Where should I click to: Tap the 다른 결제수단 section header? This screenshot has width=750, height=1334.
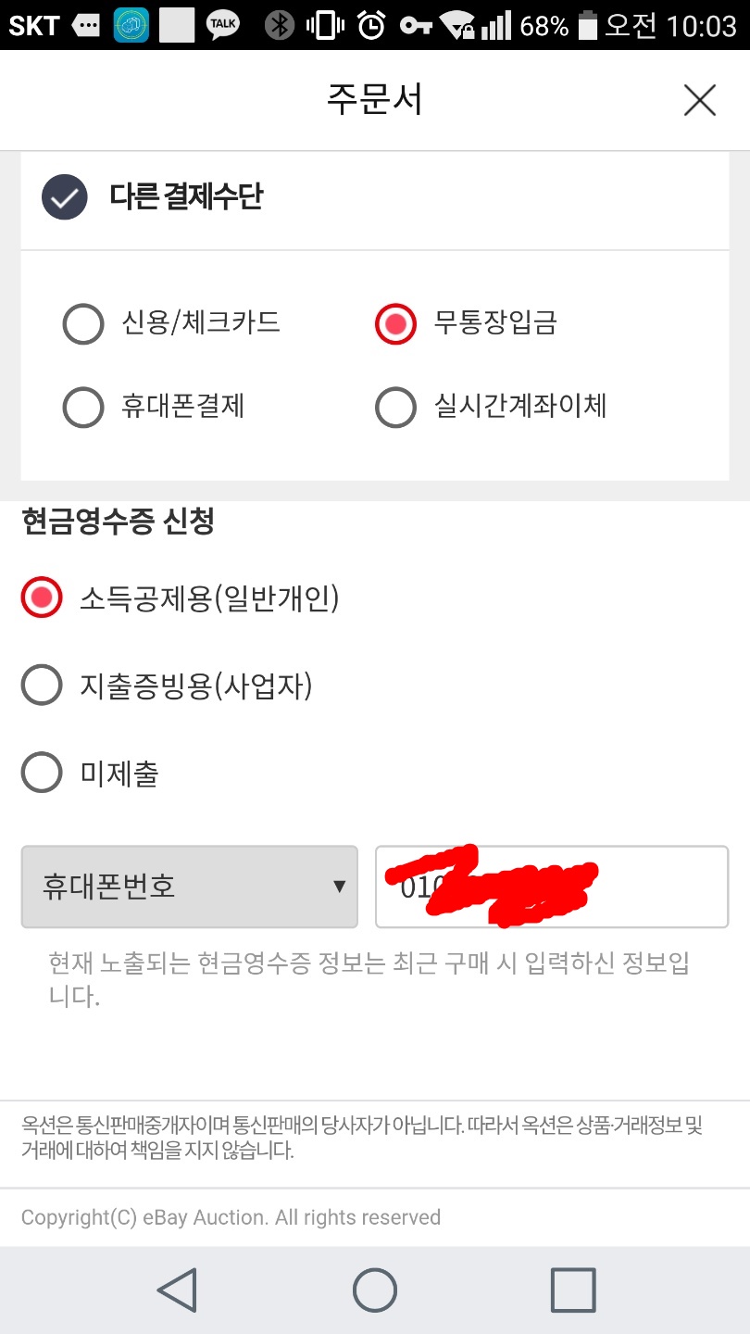tap(186, 197)
